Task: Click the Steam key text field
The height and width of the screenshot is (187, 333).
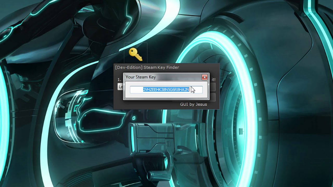Action: 166,90
